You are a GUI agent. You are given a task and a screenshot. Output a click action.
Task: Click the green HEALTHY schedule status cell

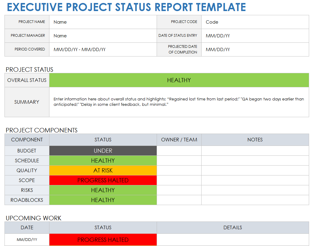[x=103, y=161]
